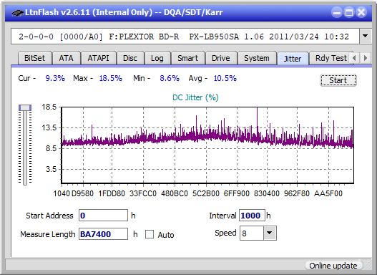Close the LtnFlash window
The height and width of the screenshot is (275, 377).
361,12
